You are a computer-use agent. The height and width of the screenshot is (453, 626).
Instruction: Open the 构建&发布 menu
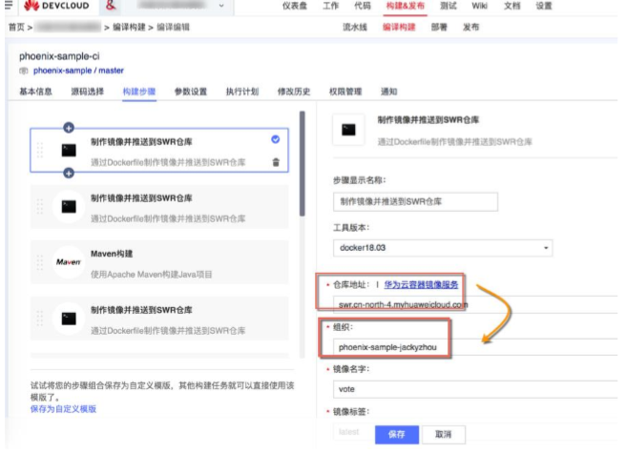point(406,6)
